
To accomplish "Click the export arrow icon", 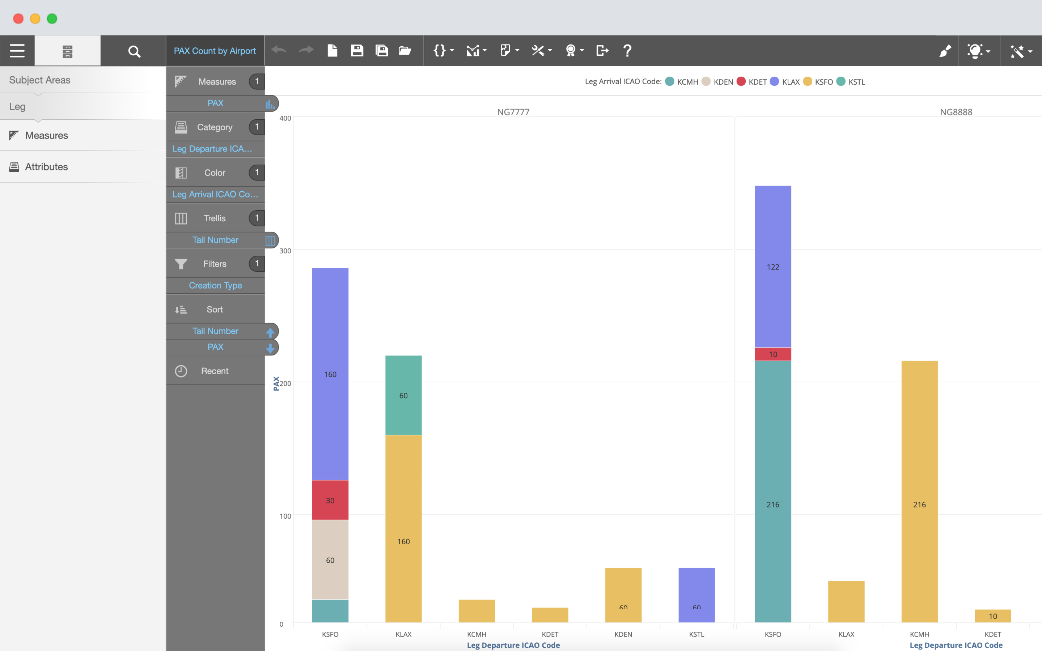I will point(602,50).
